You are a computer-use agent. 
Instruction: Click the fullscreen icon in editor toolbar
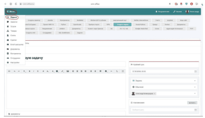pyautogui.click(x=123, y=71)
